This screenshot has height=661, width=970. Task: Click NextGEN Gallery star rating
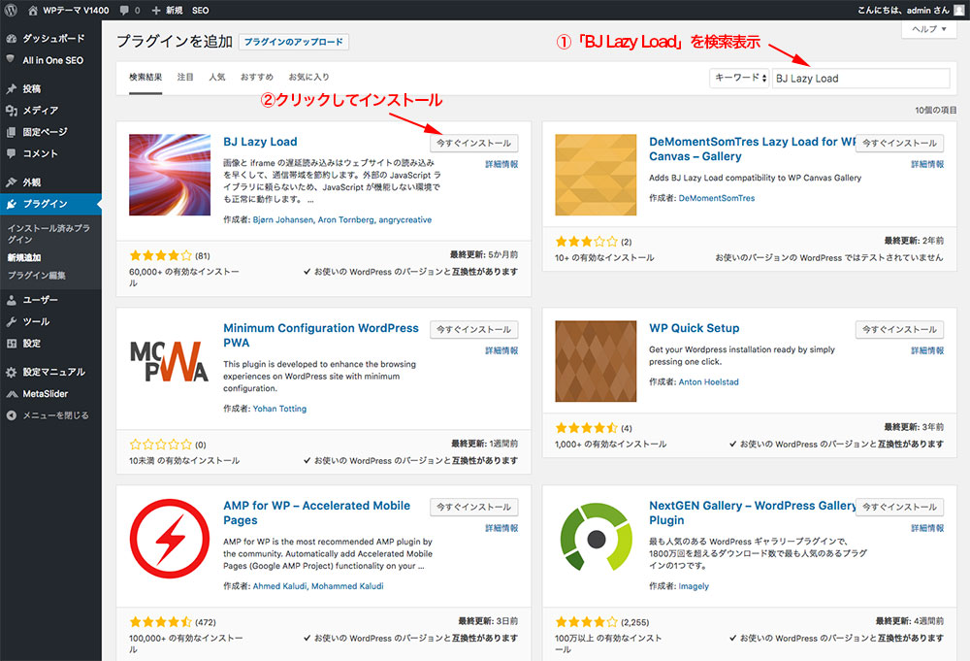[x=587, y=621]
